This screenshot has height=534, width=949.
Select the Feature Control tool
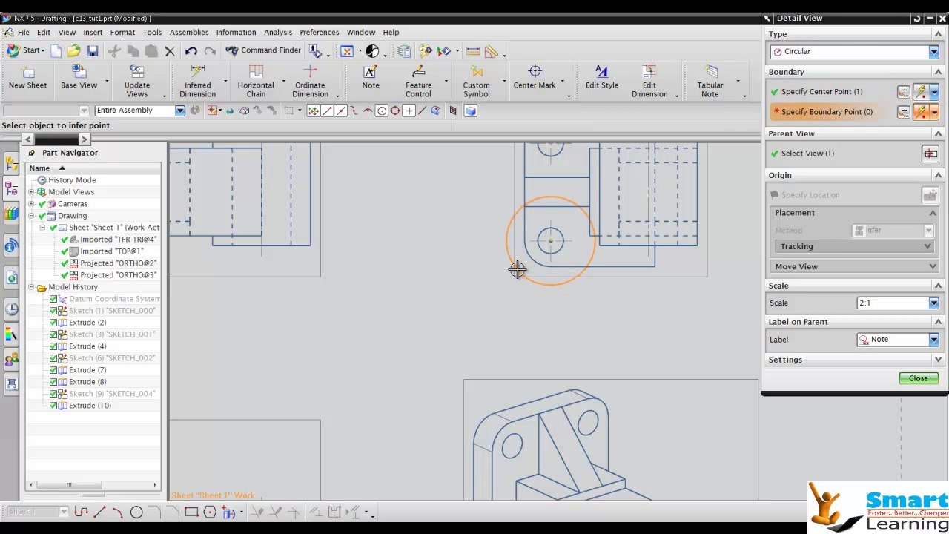coord(418,81)
